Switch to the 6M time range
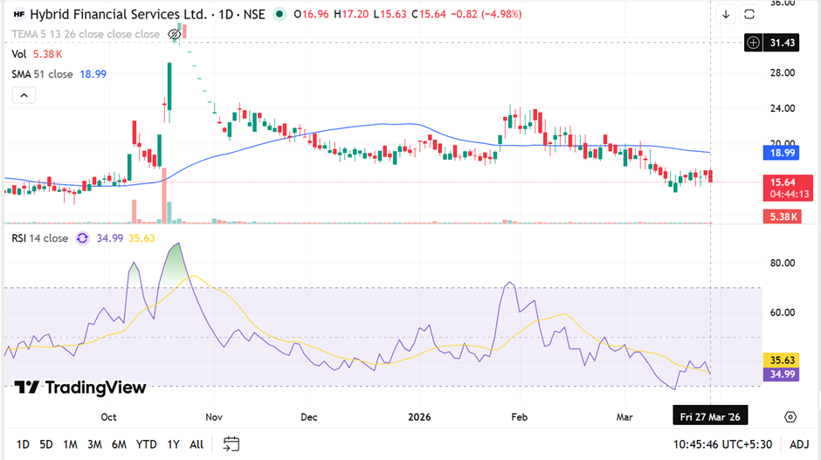Viewport: 821px width, 460px height. point(118,444)
